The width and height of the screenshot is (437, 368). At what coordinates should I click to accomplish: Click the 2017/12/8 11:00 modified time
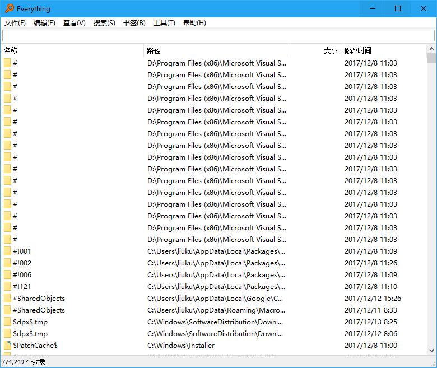(x=371, y=346)
